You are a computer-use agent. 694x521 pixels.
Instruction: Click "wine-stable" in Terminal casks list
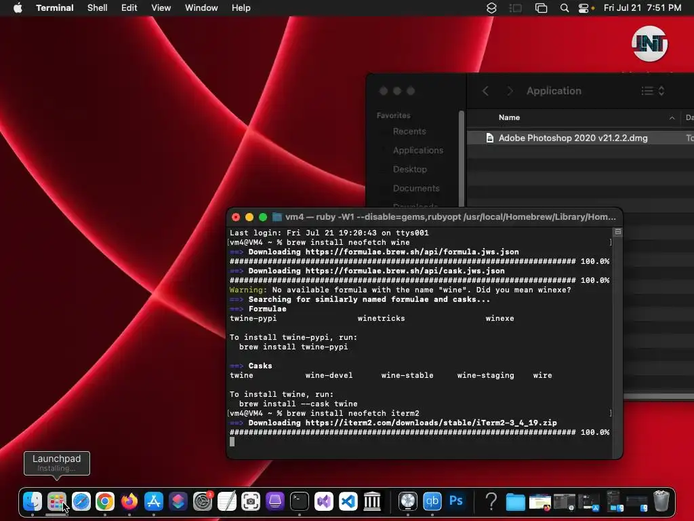pyautogui.click(x=407, y=375)
